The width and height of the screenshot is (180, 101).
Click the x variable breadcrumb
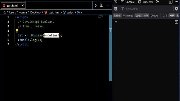click(x=80, y=12)
